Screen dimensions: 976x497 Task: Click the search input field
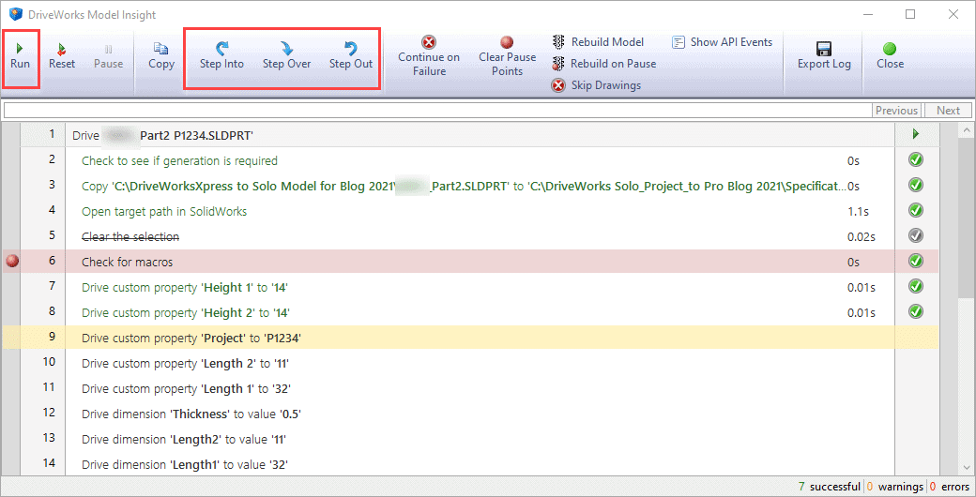(437, 110)
